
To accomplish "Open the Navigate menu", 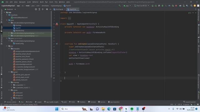I will 22,2.
